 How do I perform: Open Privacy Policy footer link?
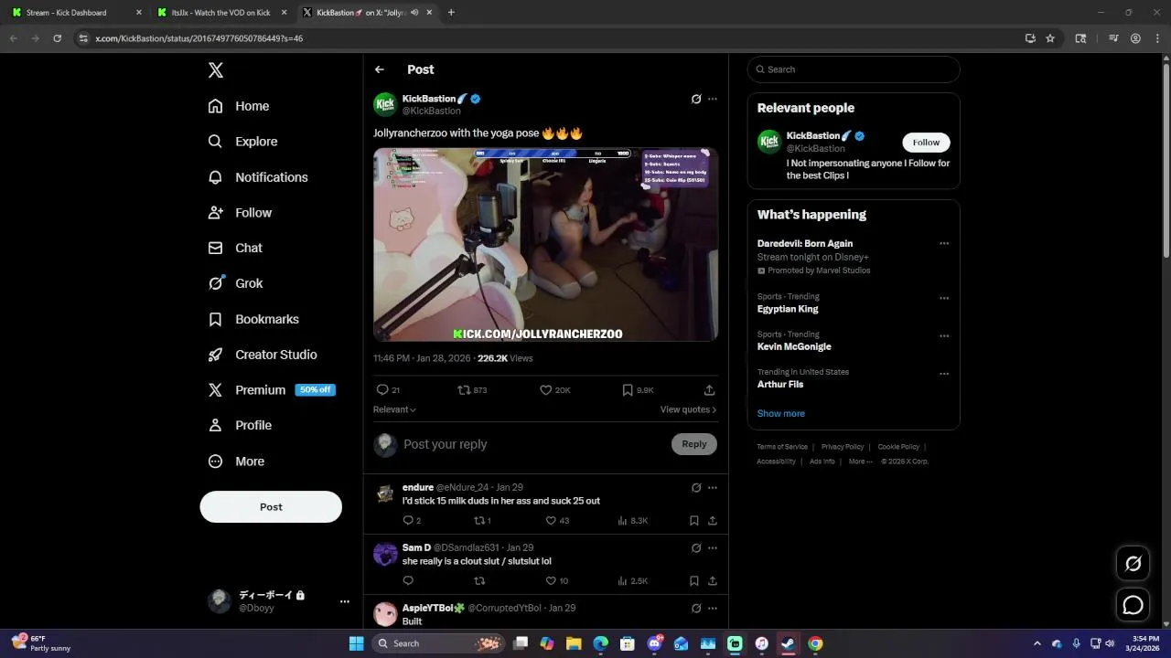point(843,447)
